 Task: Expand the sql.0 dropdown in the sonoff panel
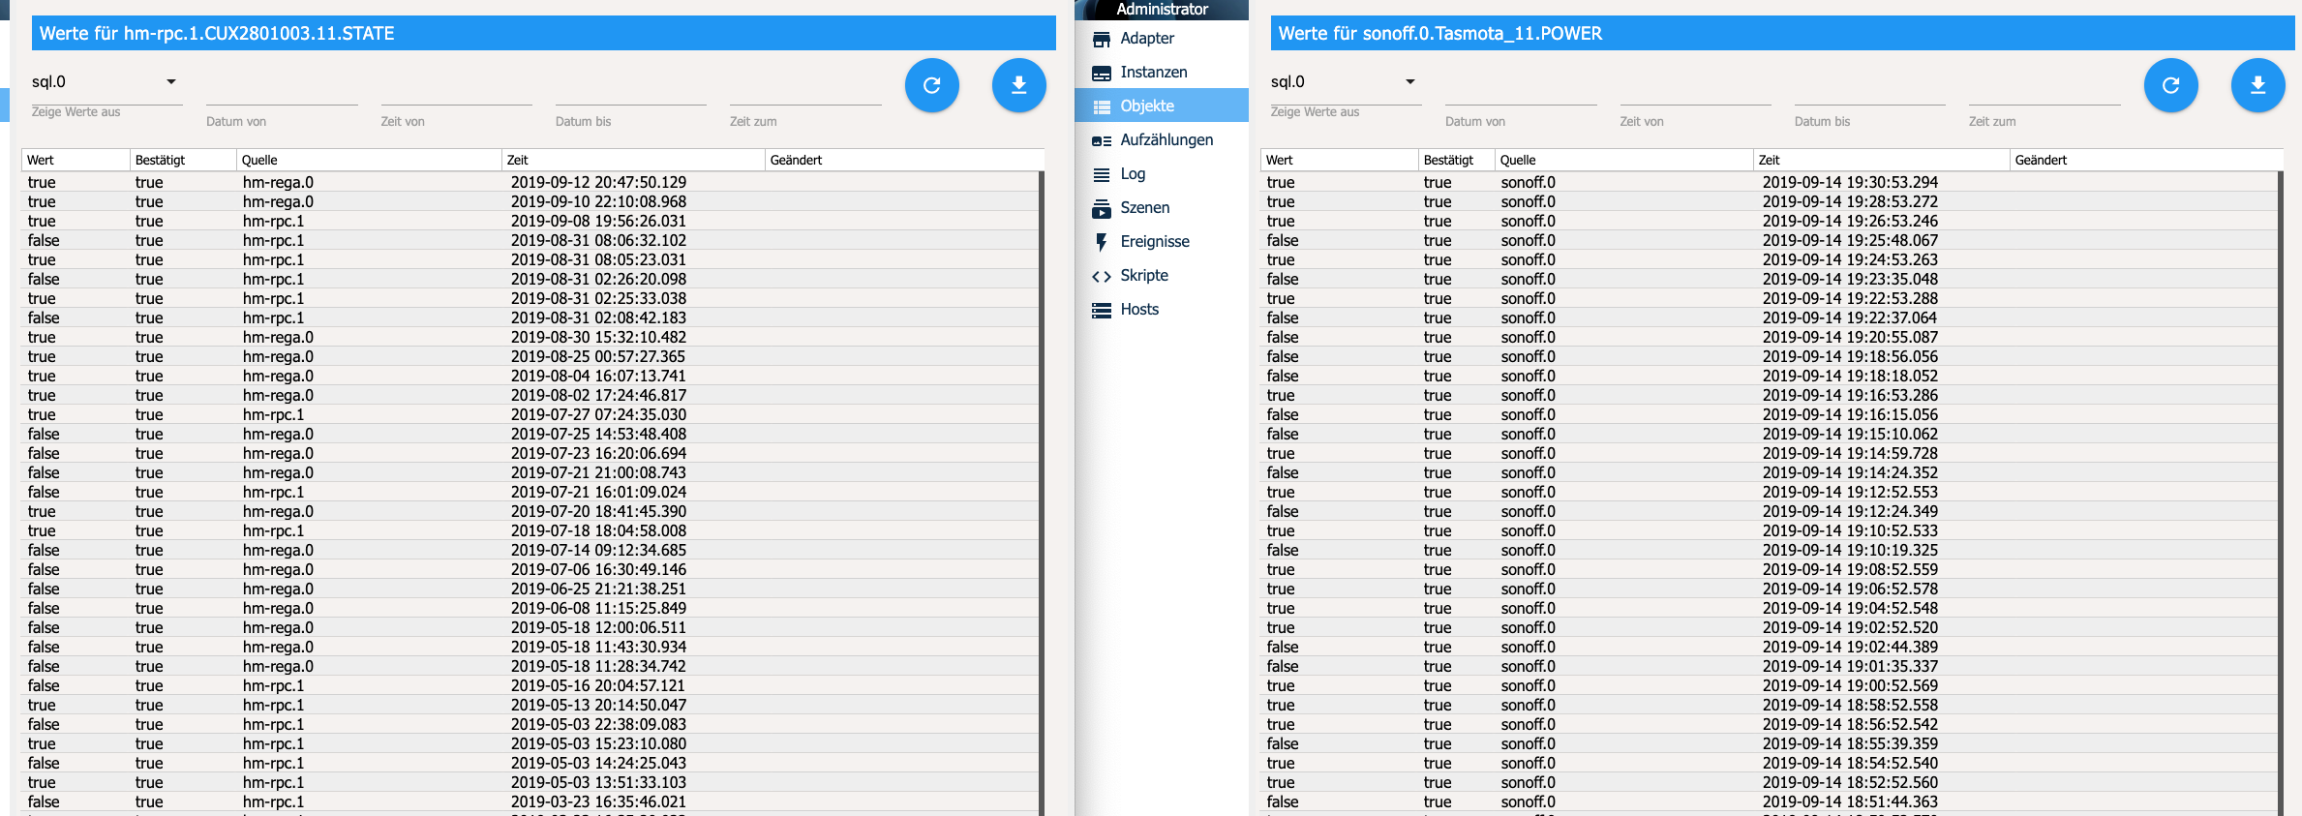[1346, 82]
